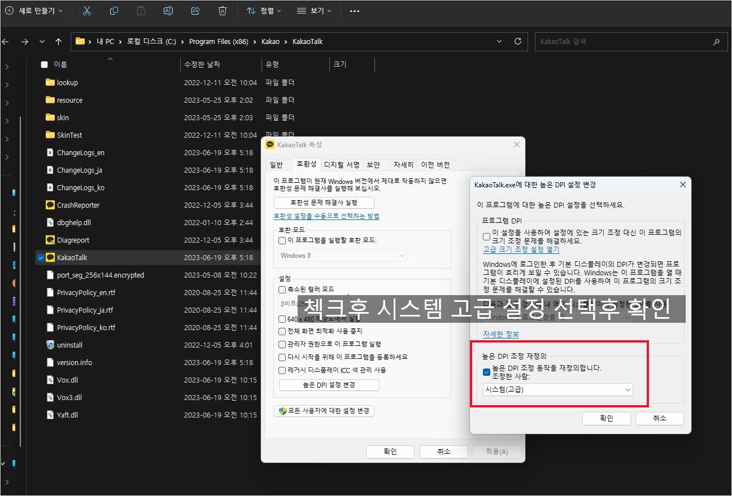Click the search magnifier icon

717,41
